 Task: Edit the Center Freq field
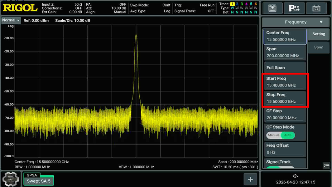click(x=285, y=36)
